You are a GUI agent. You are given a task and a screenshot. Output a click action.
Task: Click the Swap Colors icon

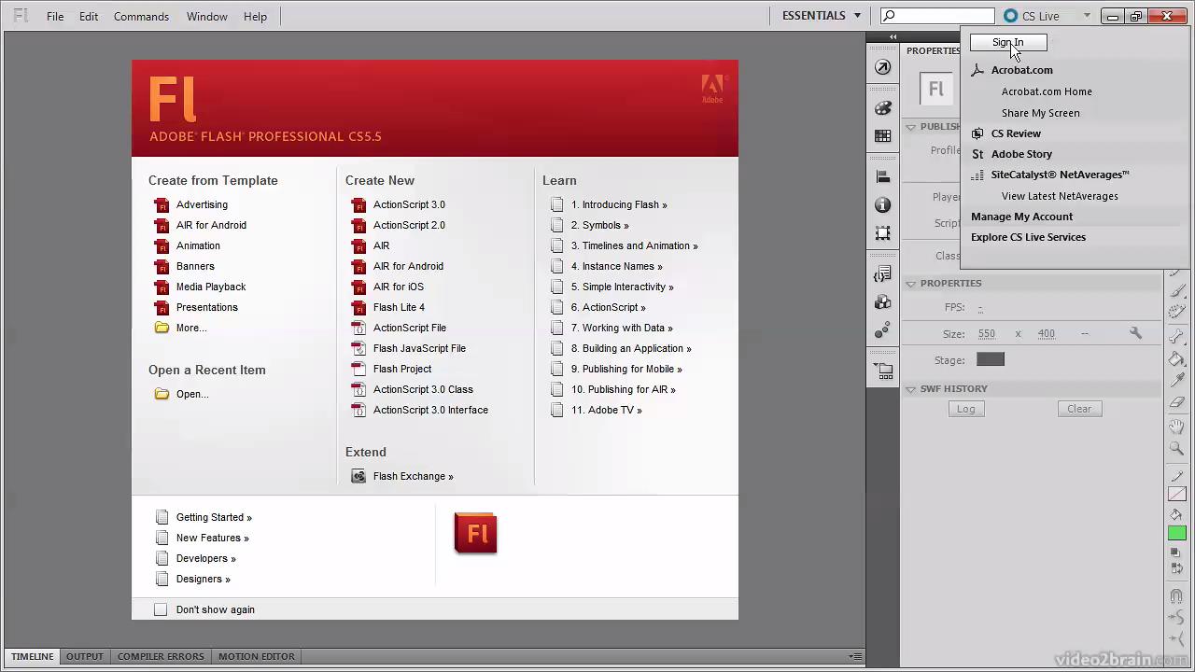point(1177,567)
